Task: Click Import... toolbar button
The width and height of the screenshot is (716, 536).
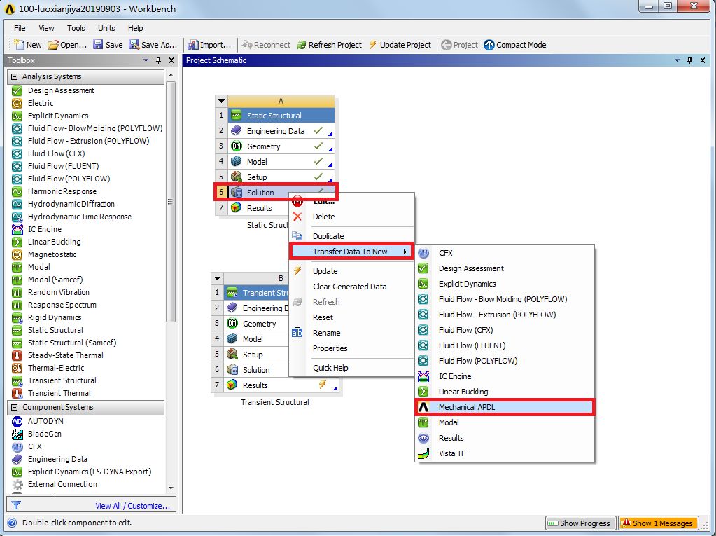Action: [x=209, y=45]
